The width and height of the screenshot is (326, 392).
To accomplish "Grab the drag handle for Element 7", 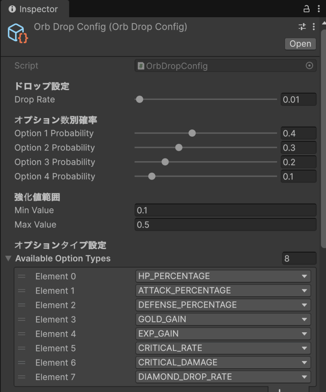I will (x=21, y=377).
